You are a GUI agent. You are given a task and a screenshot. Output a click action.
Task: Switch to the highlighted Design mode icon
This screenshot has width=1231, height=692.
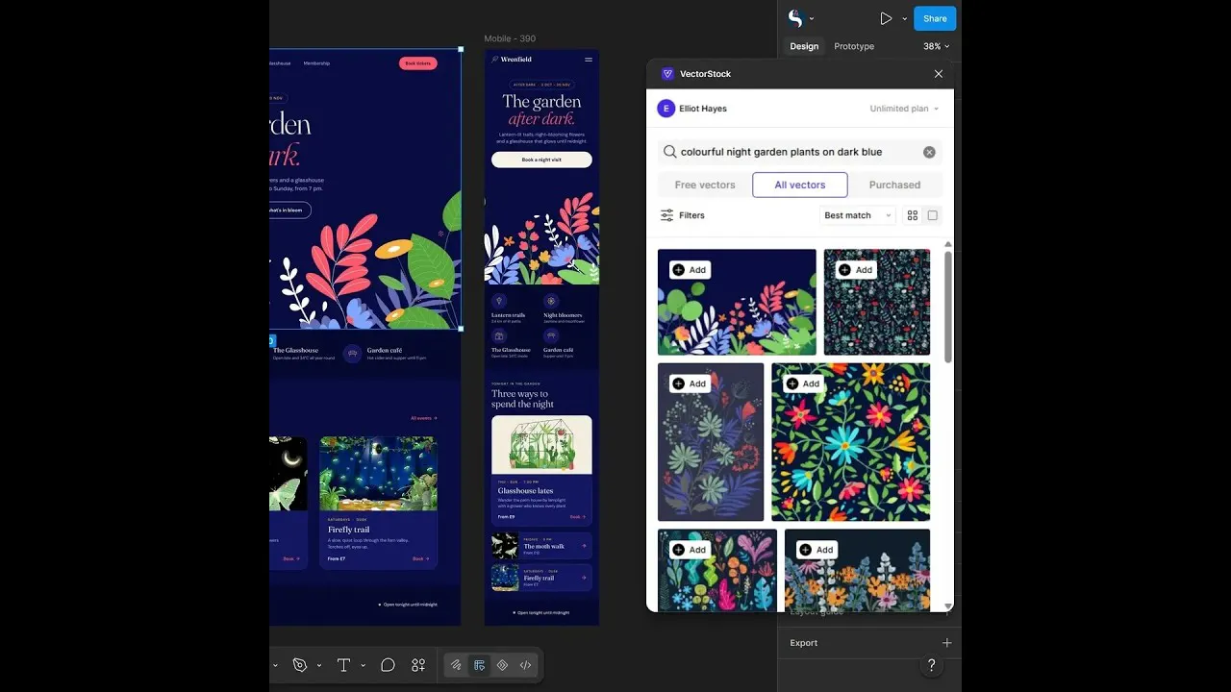pos(479,665)
